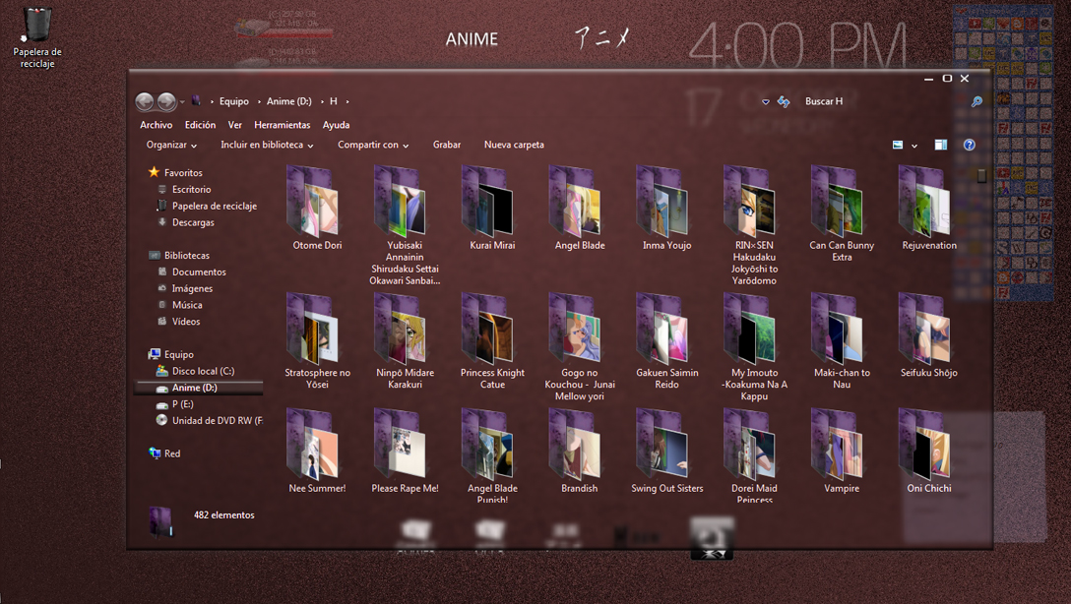The image size is (1071, 604).
Task: Open address bar history dropdown arrow
Action: (x=766, y=101)
